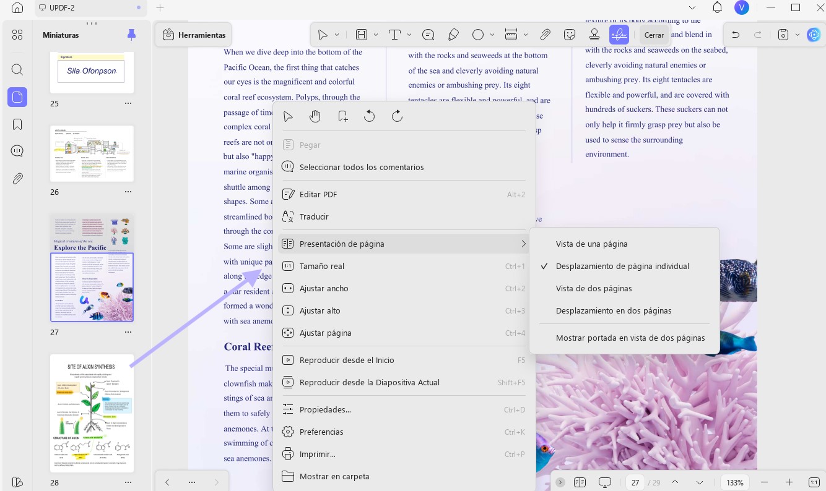Open the shape tool dropdown arrow
The height and width of the screenshot is (491, 826).
point(492,35)
